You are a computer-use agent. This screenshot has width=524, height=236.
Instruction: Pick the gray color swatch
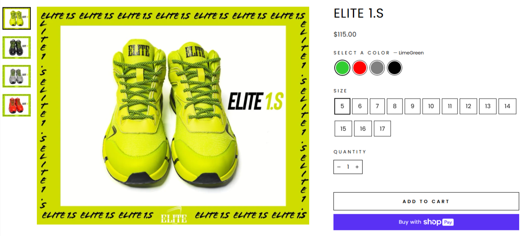coord(377,68)
